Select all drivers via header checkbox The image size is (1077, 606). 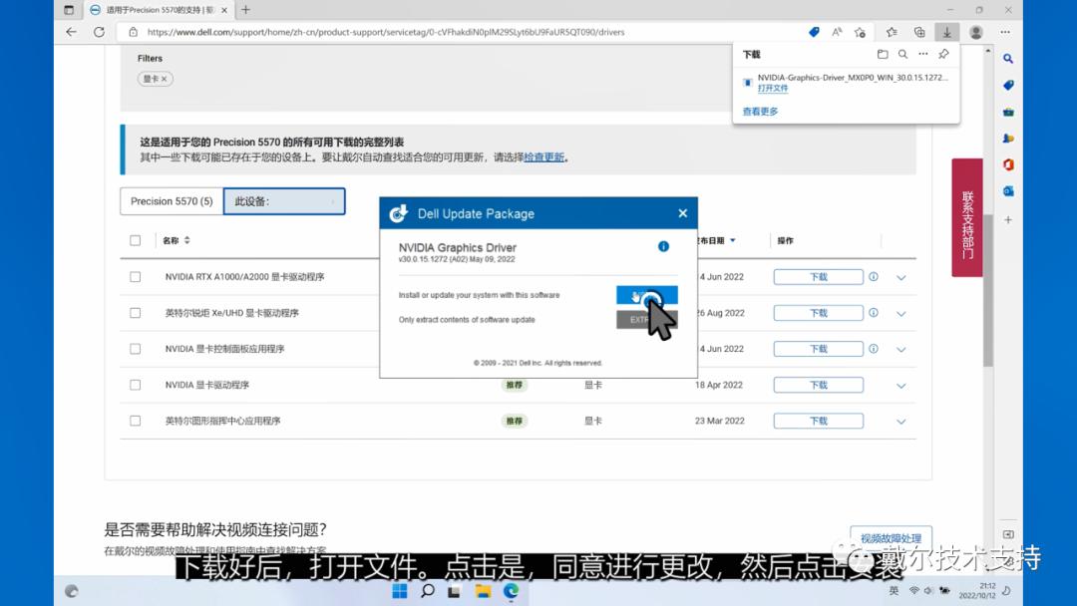point(135,239)
